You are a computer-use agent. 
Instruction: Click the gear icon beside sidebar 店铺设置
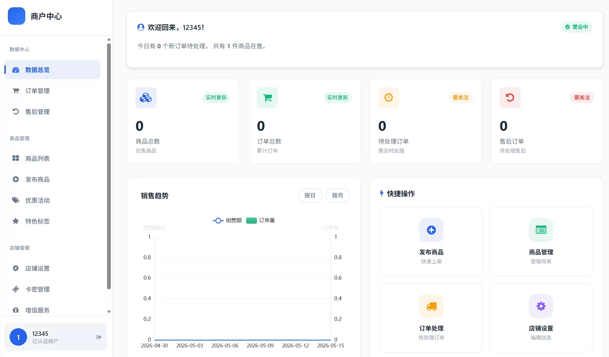click(x=16, y=268)
